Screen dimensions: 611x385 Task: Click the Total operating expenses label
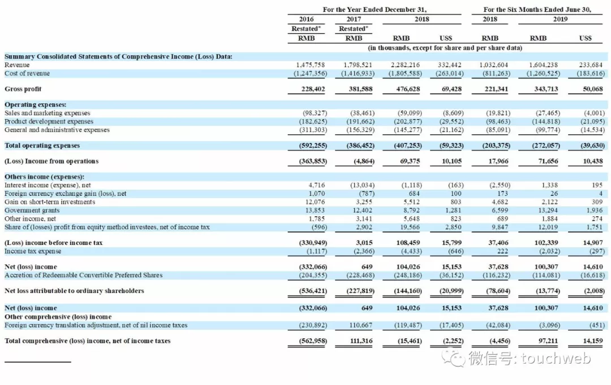42,146
